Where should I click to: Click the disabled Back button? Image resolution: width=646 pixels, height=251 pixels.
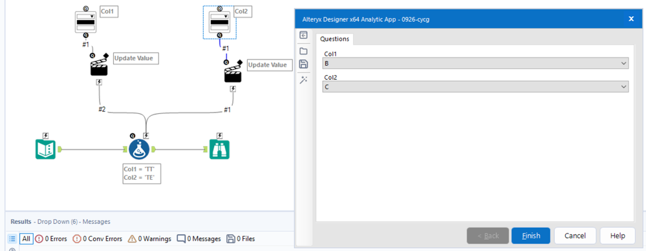pyautogui.click(x=488, y=235)
